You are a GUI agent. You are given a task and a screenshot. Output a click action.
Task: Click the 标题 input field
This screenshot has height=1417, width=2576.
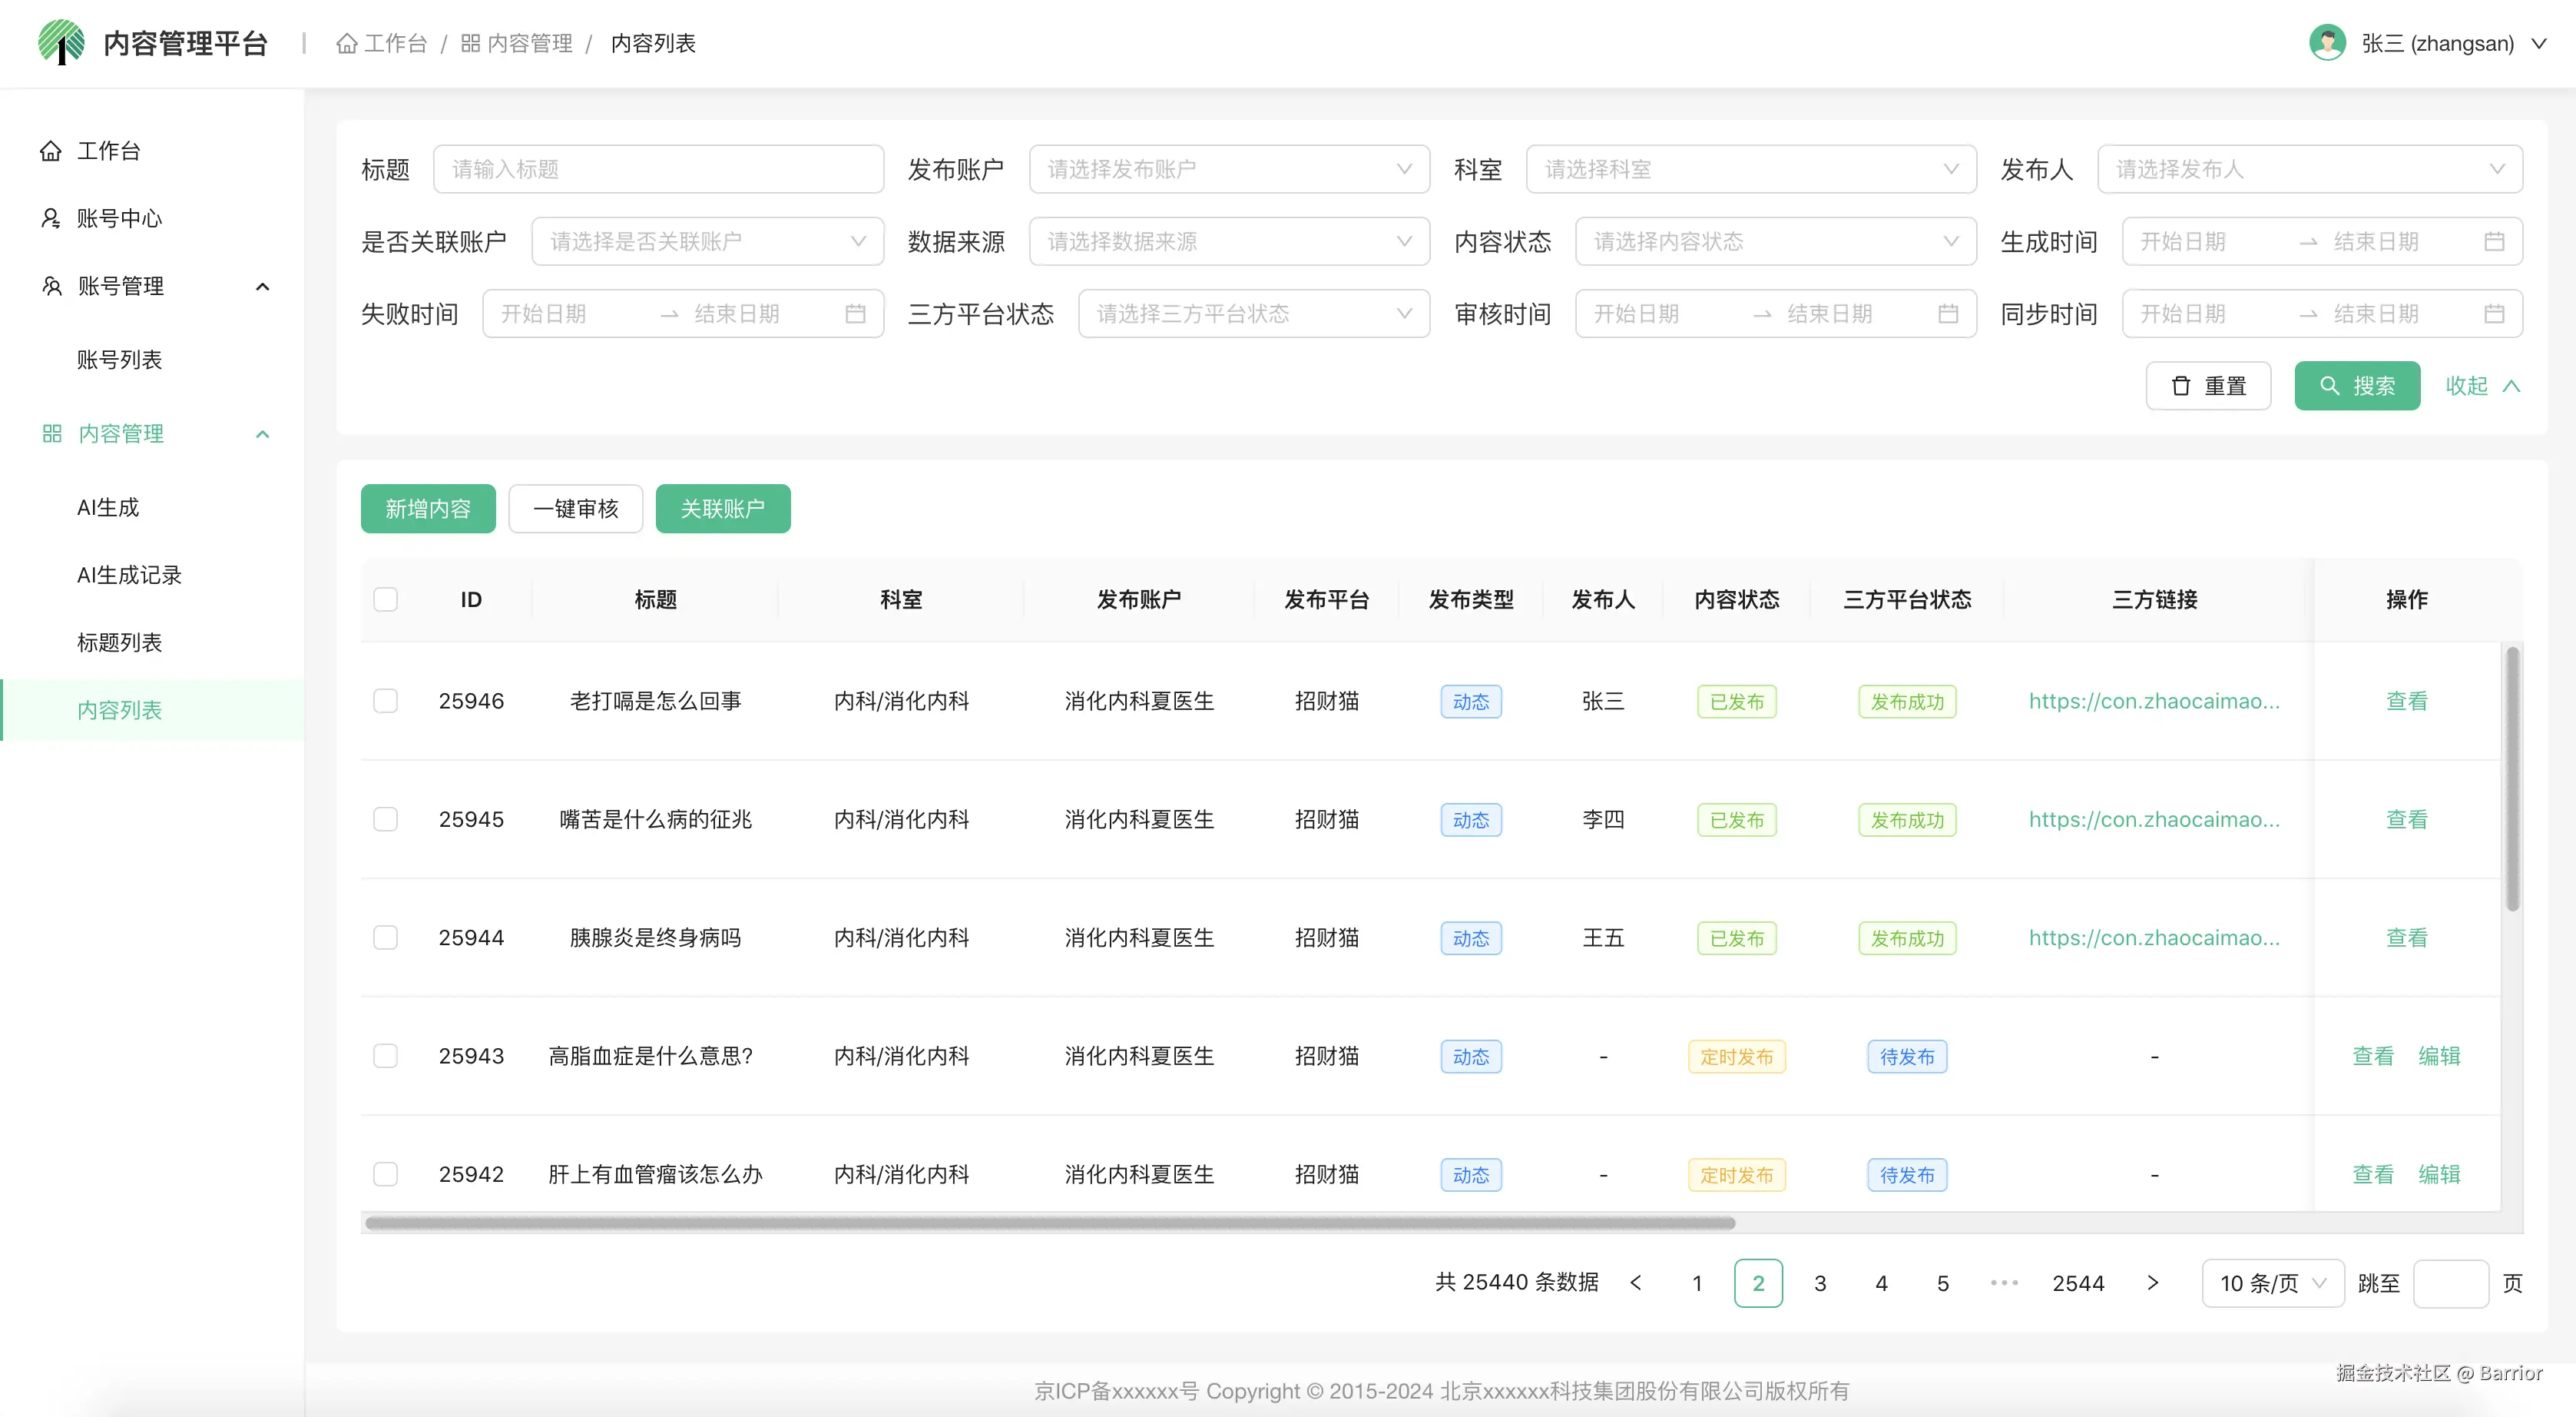(658, 169)
